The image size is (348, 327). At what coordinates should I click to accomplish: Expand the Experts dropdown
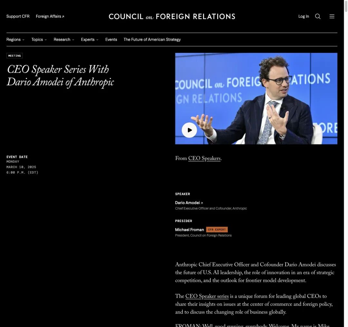pyautogui.click(x=90, y=40)
